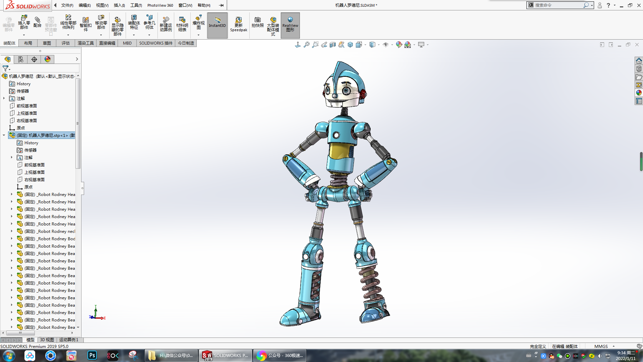Image resolution: width=643 pixels, height=362 pixels.
Task: Switch to 运动算例 1 bottom tab
Action: click(x=69, y=340)
